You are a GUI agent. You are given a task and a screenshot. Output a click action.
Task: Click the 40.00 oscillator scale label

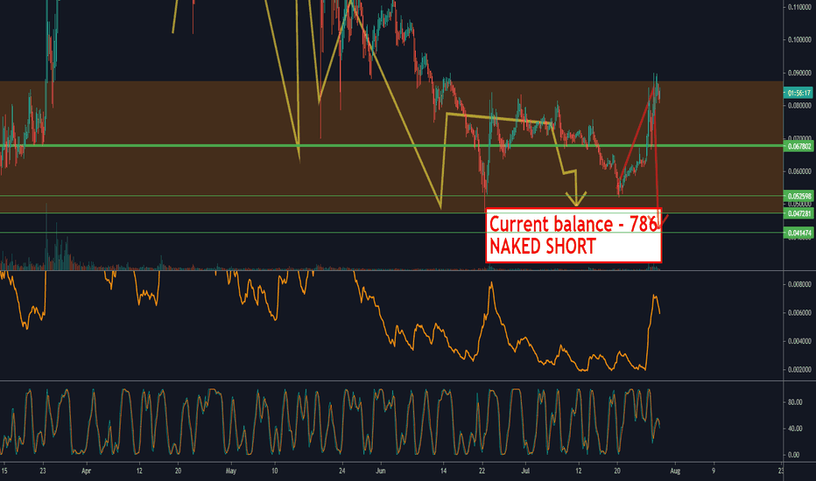pos(795,429)
